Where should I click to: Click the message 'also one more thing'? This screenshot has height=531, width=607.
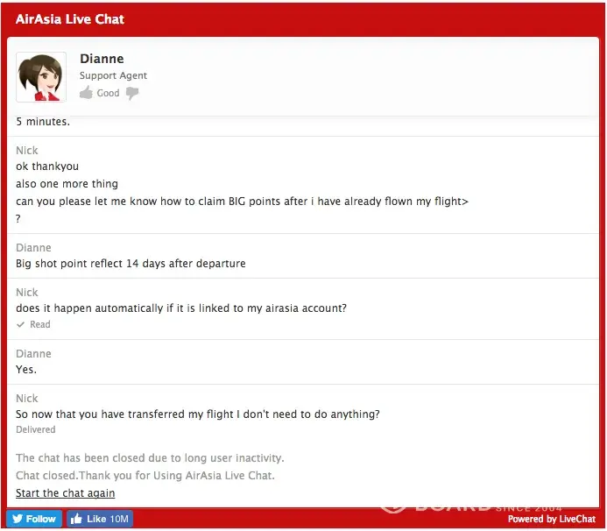pyautogui.click(x=67, y=184)
